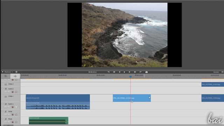
Task: Click the Audio 1 keyframe controls
Action: click(x=7, y=107)
